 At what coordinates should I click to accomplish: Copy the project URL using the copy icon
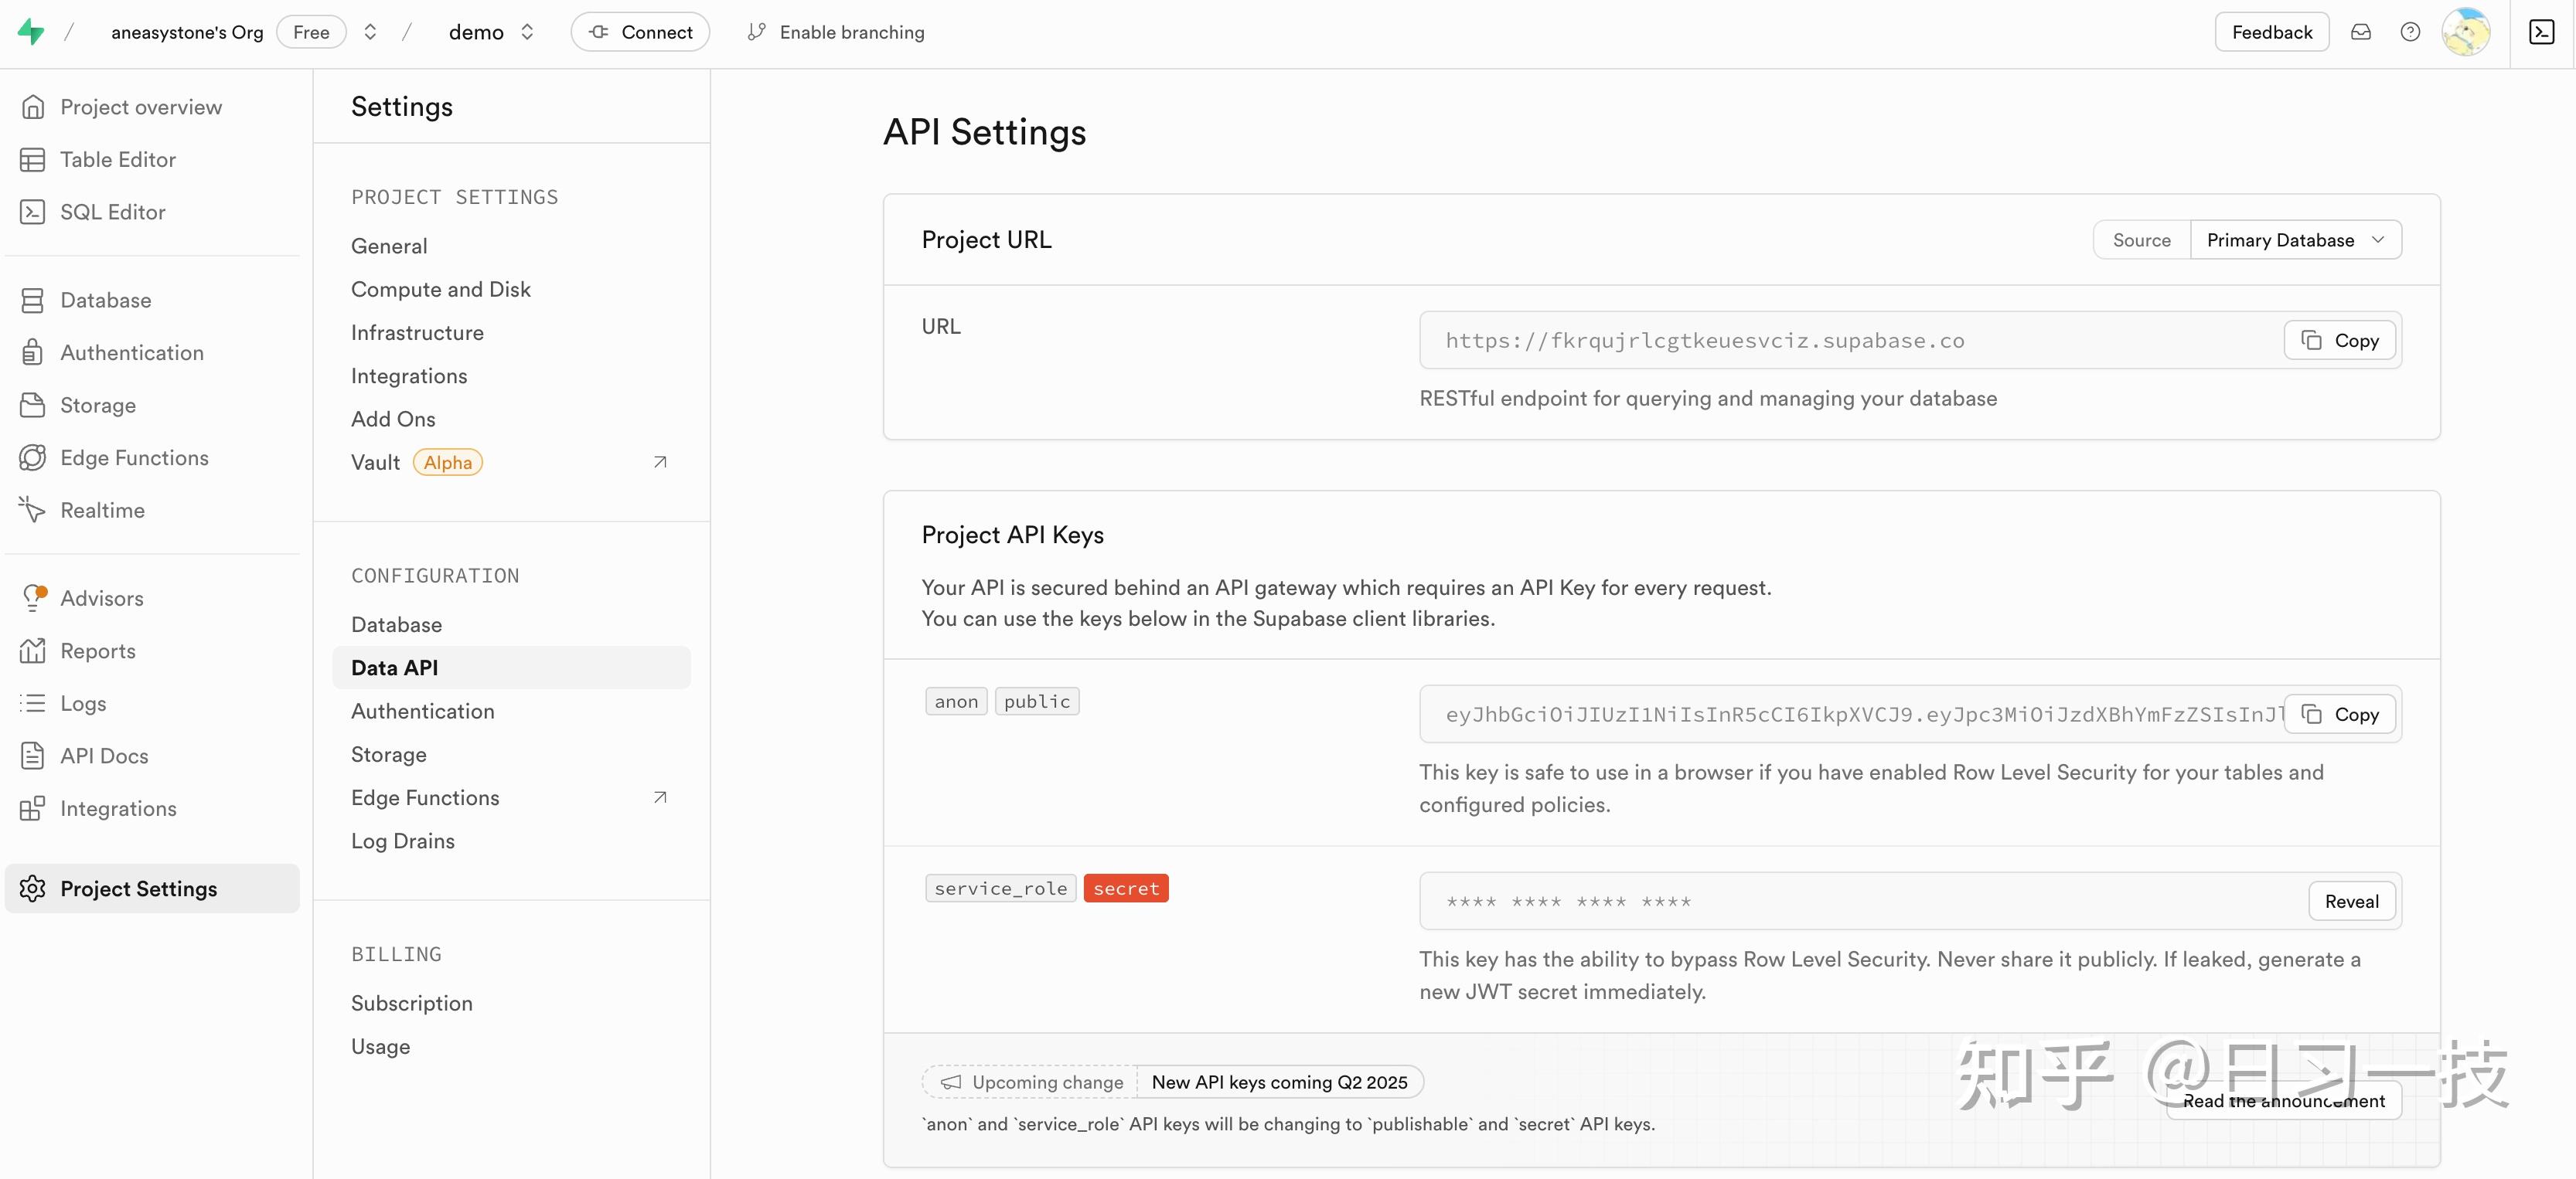coord(2339,340)
